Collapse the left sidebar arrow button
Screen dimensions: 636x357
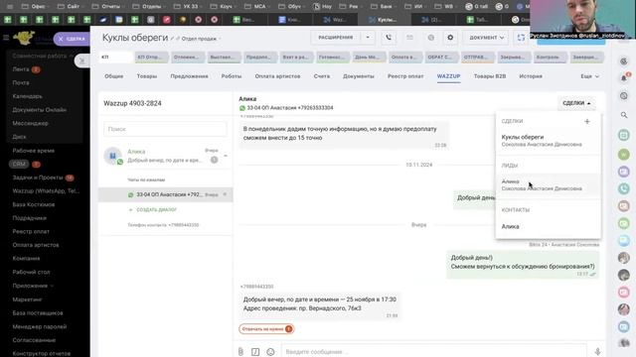pos(81,60)
